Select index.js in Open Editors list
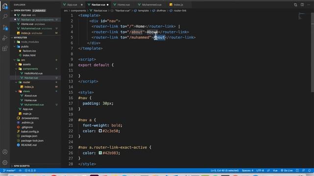 [x=26, y=33]
